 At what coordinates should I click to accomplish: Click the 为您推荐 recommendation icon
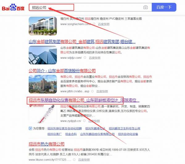click(x=30, y=128)
